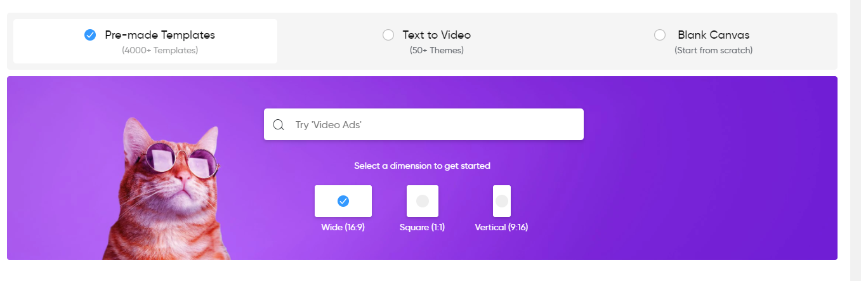Click the magnifying glass search icon

[278, 124]
